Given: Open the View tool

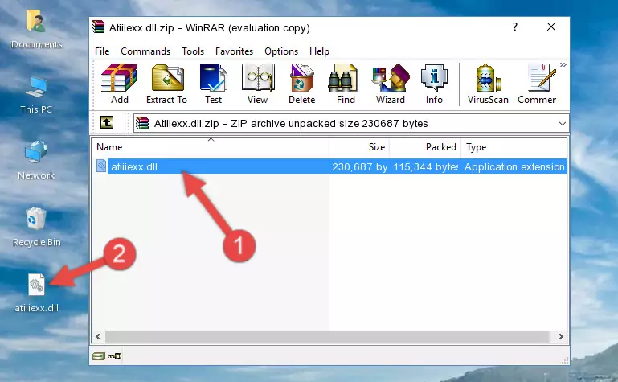Looking at the screenshot, I should [258, 84].
